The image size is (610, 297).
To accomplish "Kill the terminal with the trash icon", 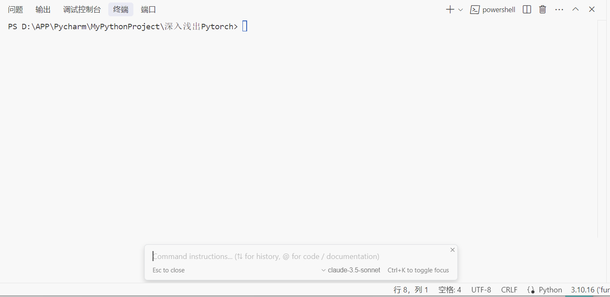I will pyautogui.click(x=543, y=9).
